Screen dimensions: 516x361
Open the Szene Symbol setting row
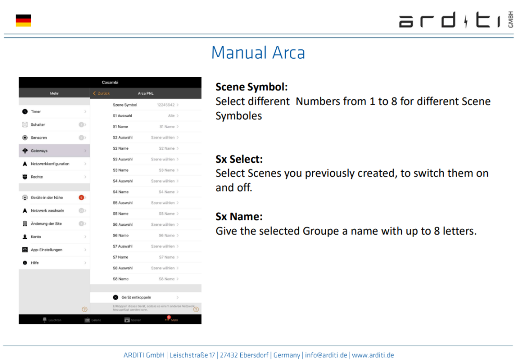coord(146,105)
